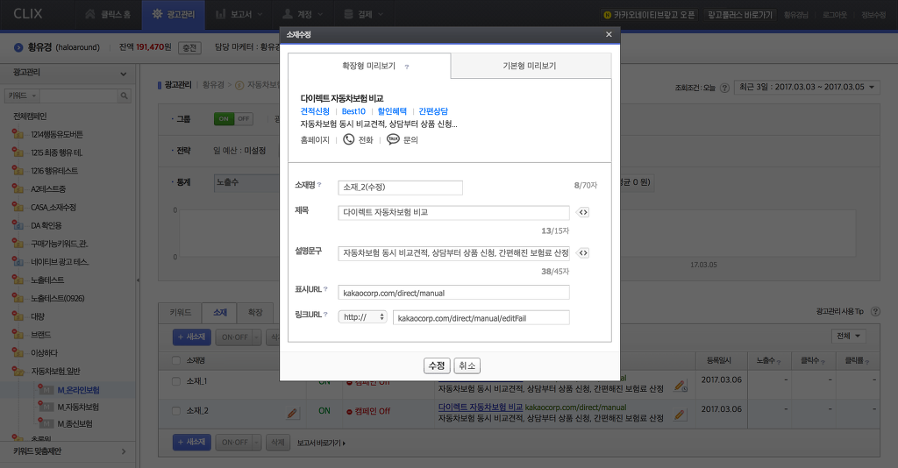Edit 소재_2 name with pencil icon
The image size is (898, 468).
click(x=292, y=413)
